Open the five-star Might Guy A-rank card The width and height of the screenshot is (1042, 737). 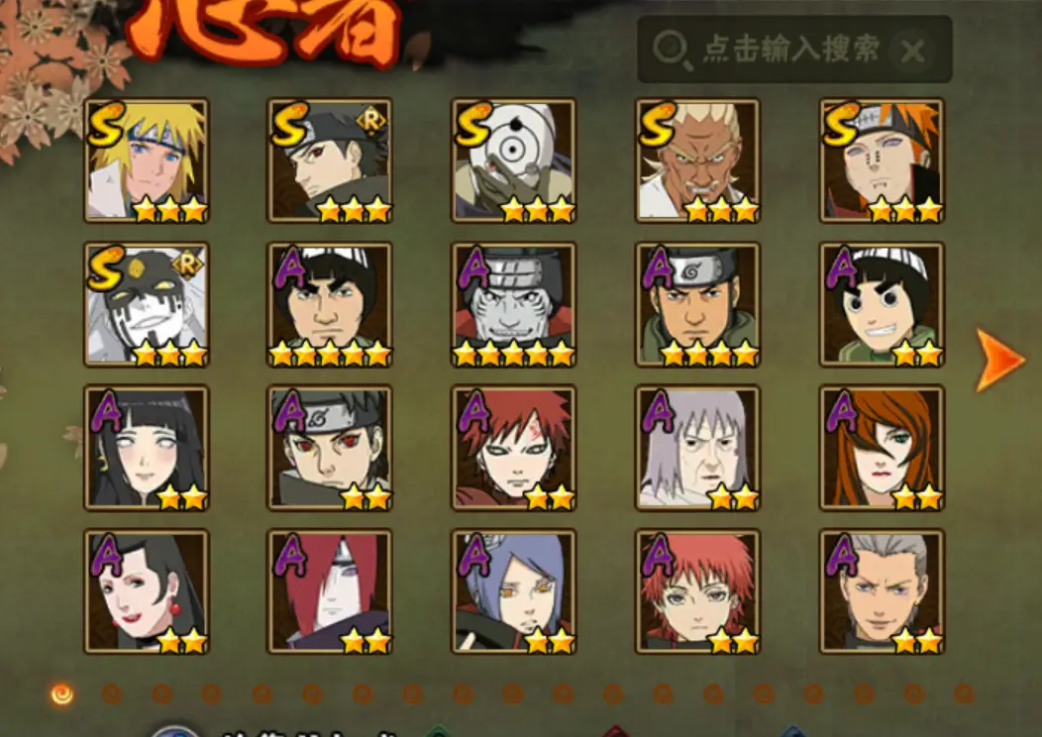coord(330,304)
